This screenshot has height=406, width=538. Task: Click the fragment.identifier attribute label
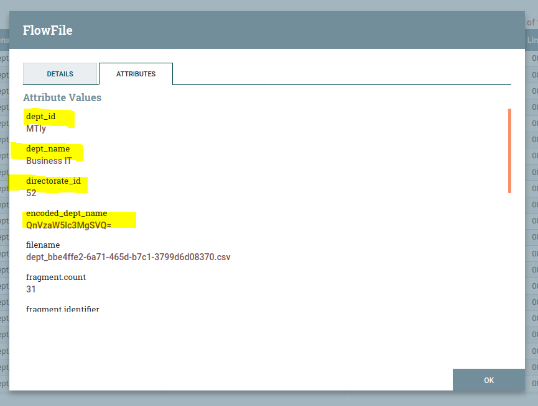tap(62, 309)
